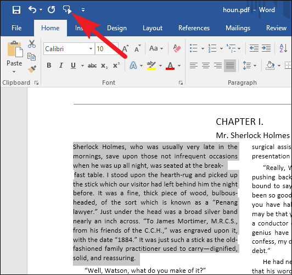Viewport: 292px width, 275px height.
Task: Switch to the References tab
Action: [x=194, y=28]
